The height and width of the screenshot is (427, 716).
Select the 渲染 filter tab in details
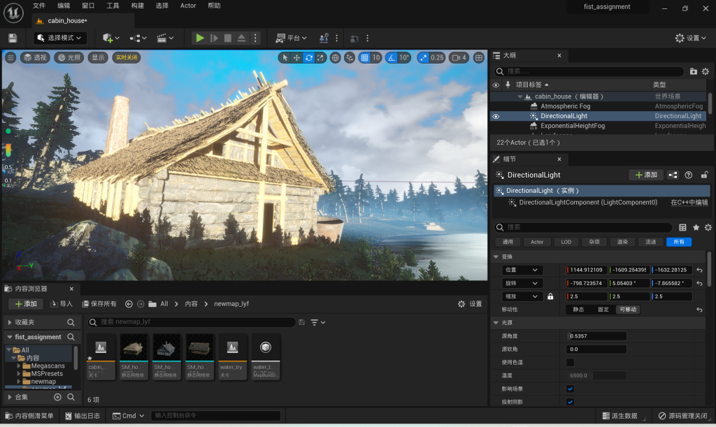pyautogui.click(x=622, y=242)
